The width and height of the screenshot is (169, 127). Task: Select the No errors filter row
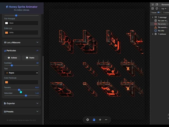pyautogui.click(x=160, y=24)
